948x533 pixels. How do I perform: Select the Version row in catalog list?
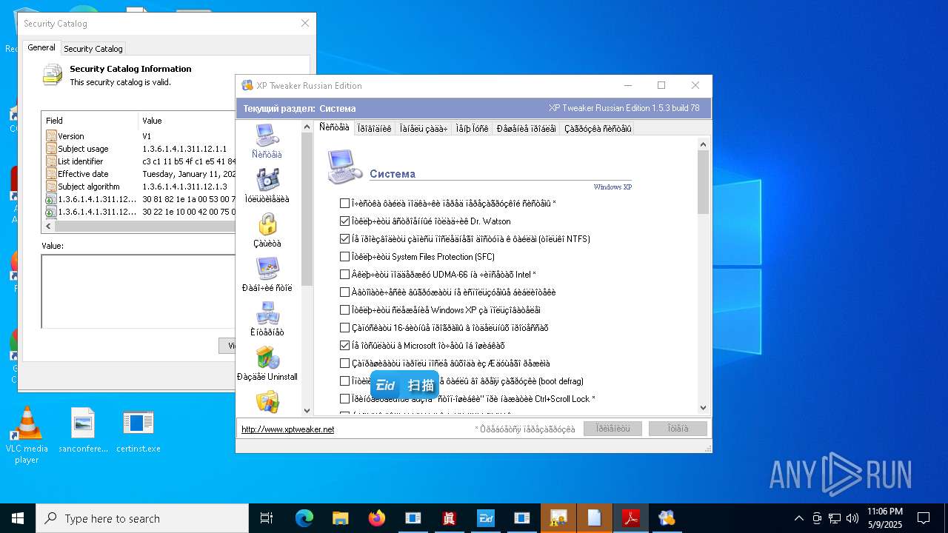point(139,136)
